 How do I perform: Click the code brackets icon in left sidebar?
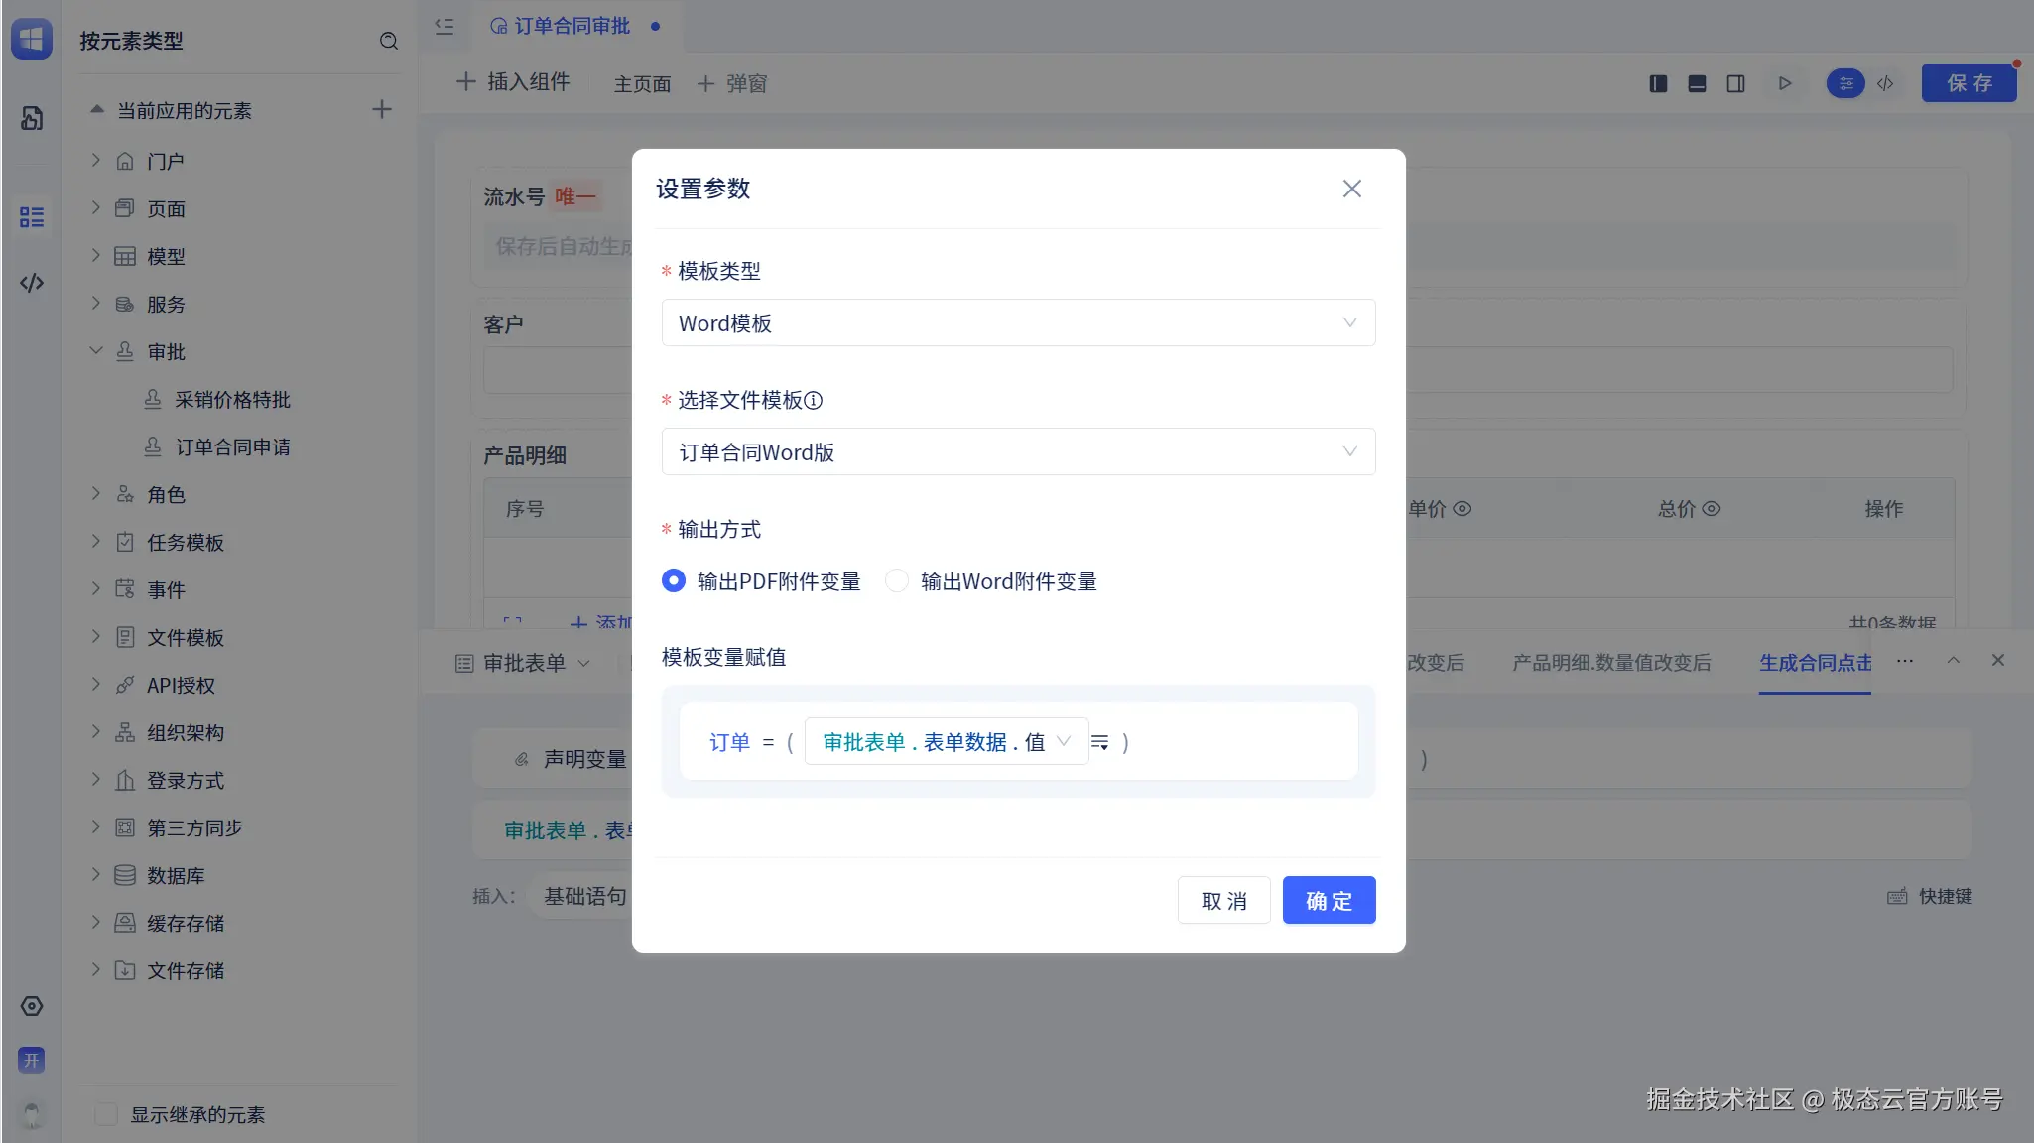pyautogui.click(x=32, y=283)
